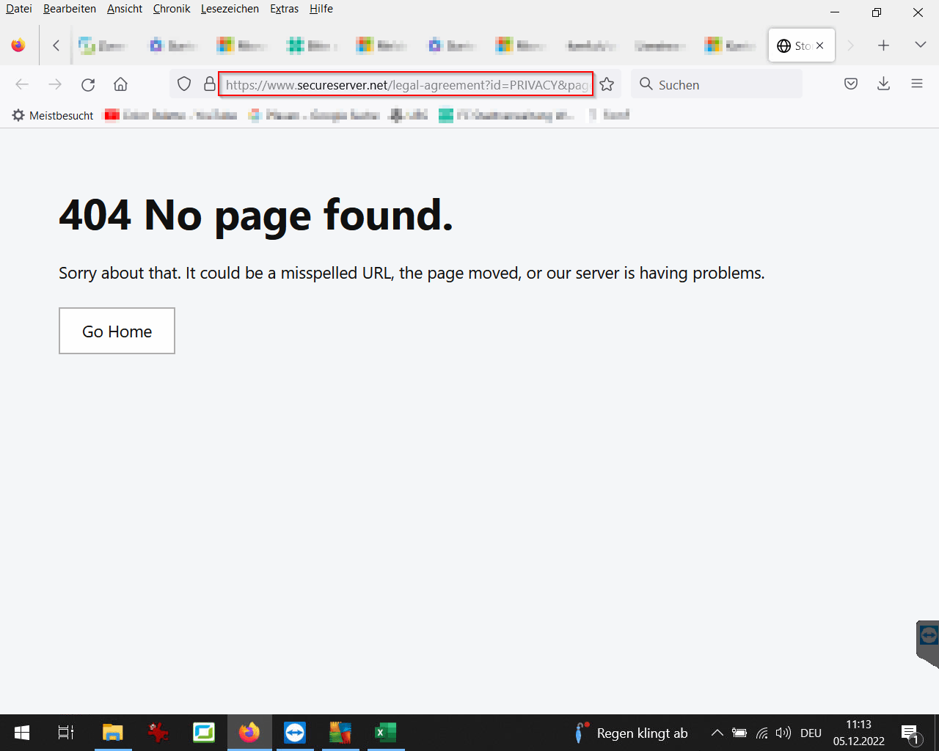The height and width of the screenshot is (751, 939).
Task: Launch Excel from the taskbar
Action: [385, 733]
